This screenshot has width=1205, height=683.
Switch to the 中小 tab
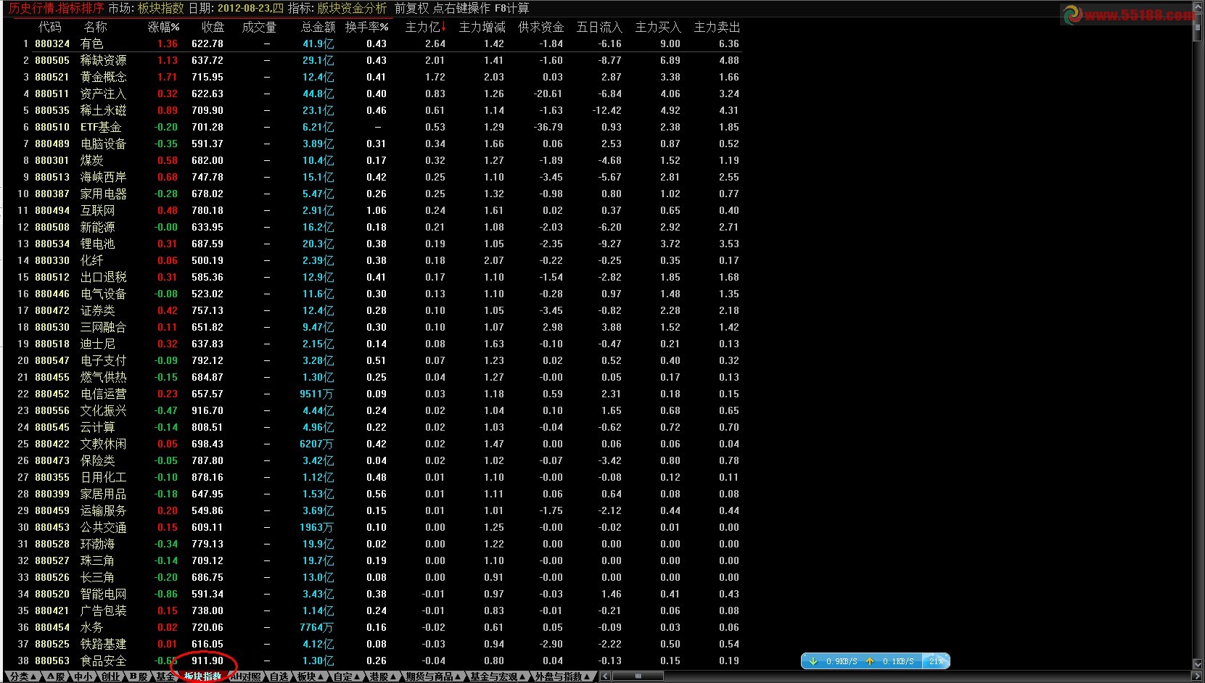(83, 676)
